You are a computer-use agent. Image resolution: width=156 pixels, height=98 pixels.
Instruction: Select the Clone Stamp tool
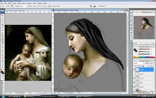click(x=2, y=35)
